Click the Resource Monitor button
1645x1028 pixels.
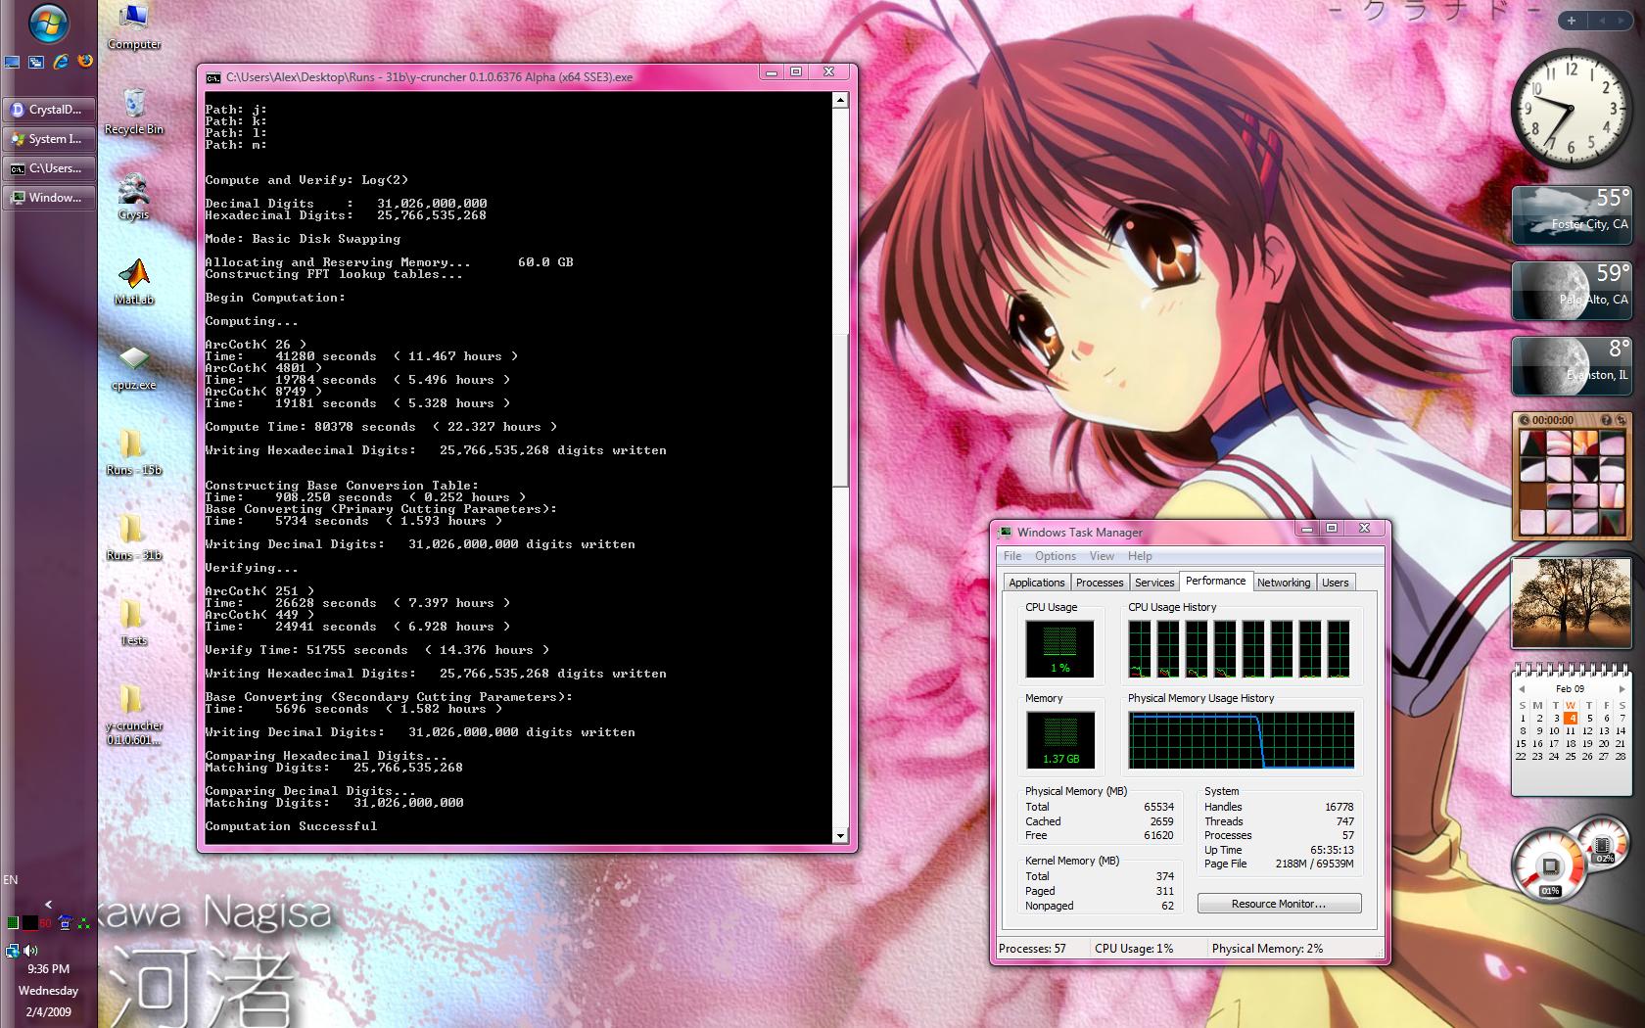pos(1279,904)
